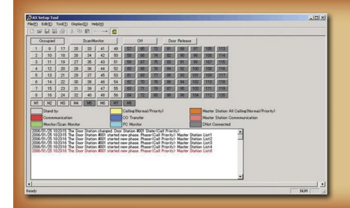Click the Off button
Image resolution: width=350 pixels, height=208 pixels.
pyautogui.click(x=140, y=41)
